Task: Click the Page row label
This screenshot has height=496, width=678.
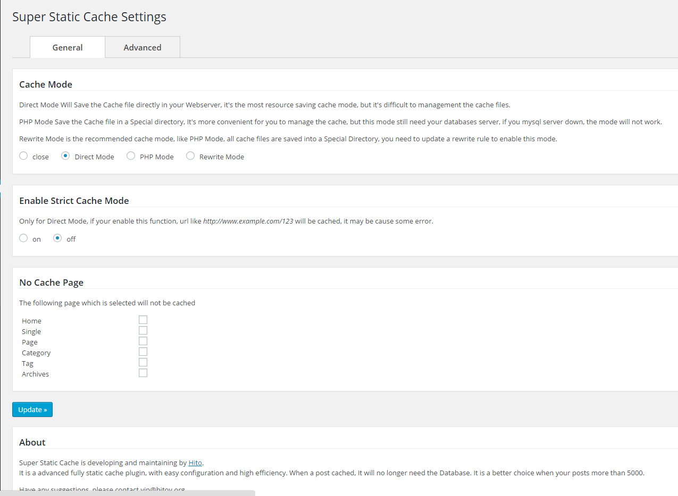Action: pos(30,343)
